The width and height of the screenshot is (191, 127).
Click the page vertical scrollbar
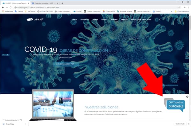tap(190, 67)
